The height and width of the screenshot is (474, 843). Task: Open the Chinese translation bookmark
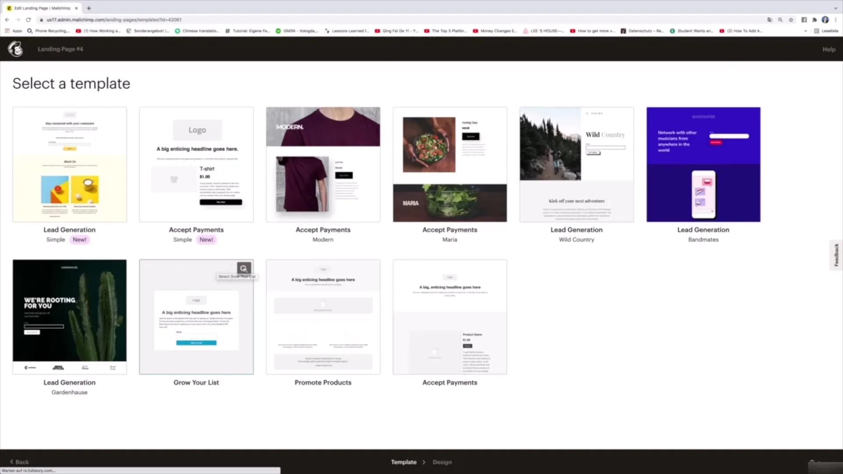197,31
